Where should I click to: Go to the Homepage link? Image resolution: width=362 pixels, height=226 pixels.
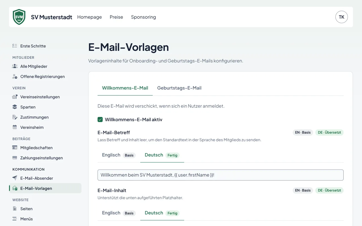click(89, 17)
